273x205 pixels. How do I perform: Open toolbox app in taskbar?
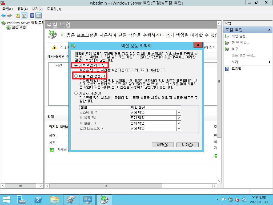click(x=71, y=200)
